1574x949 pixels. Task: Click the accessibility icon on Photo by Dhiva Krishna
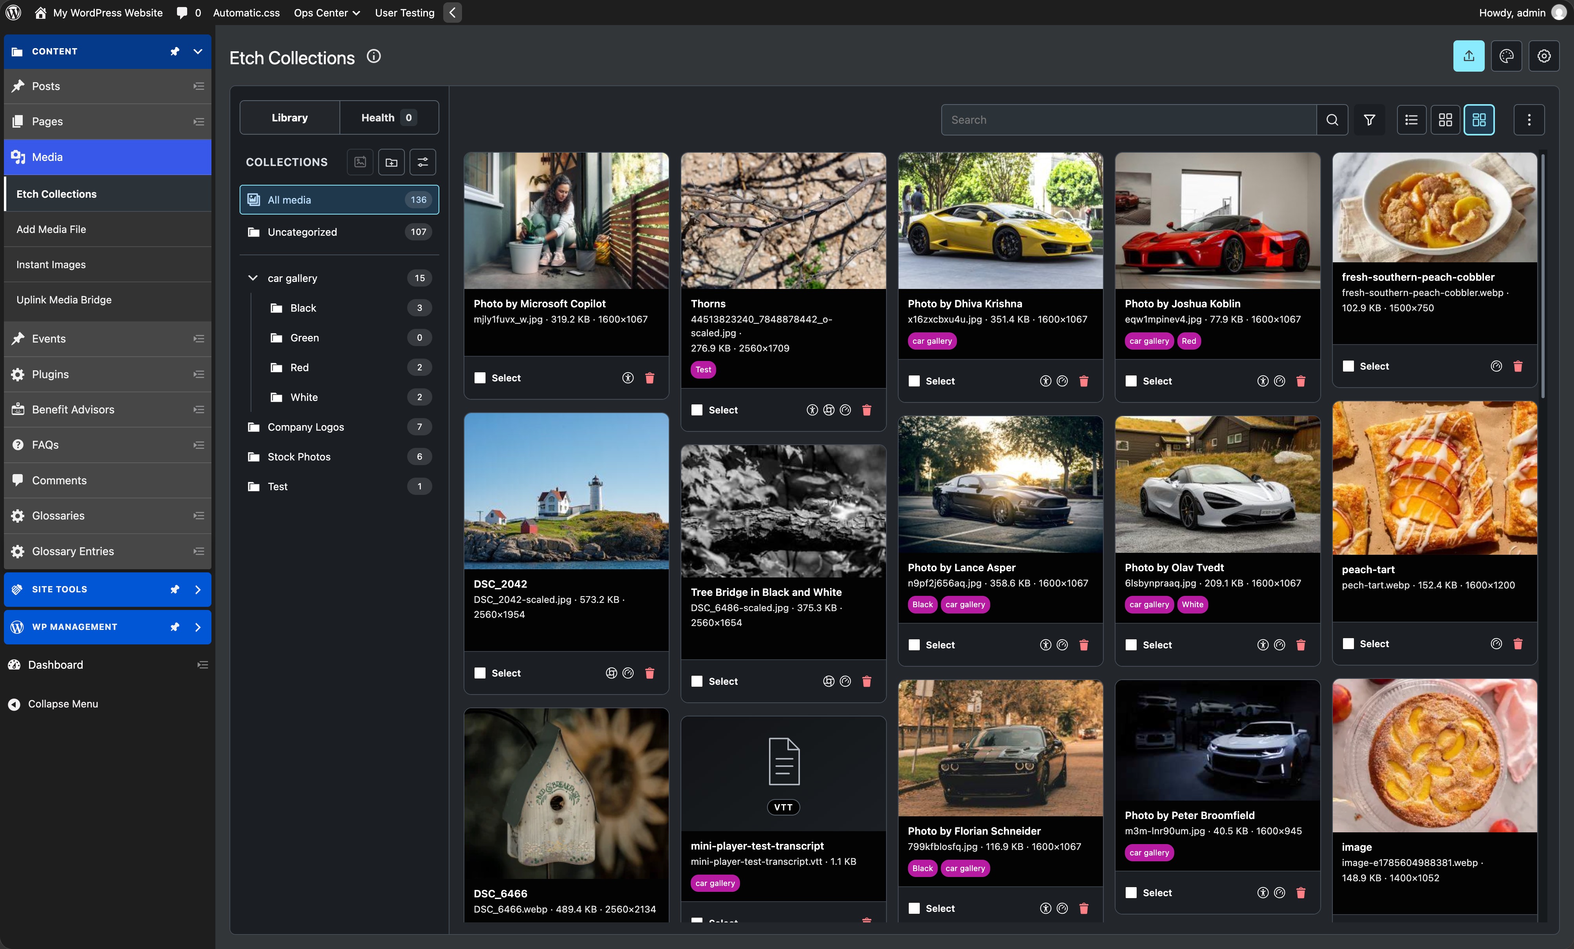(1046, 381)
